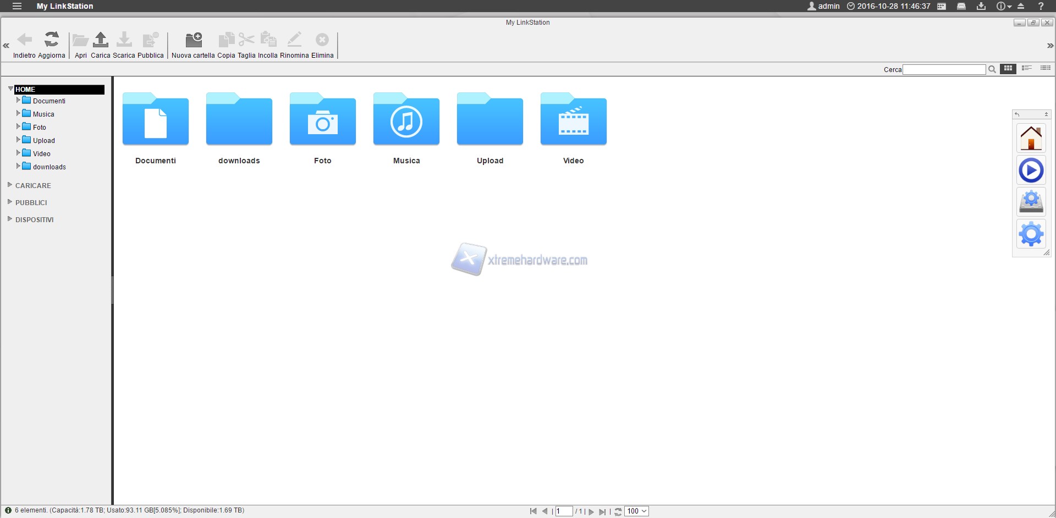Create a folder with Nuova cartella
This screenshot has height=518, width=1056.
pyautogui.click(x=194, y=40)
